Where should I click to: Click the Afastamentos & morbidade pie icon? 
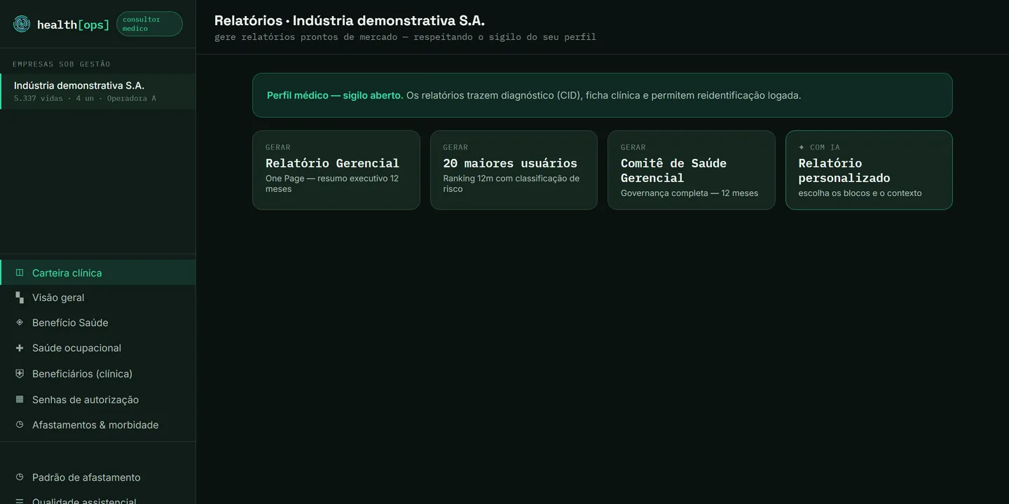[20, 425]
